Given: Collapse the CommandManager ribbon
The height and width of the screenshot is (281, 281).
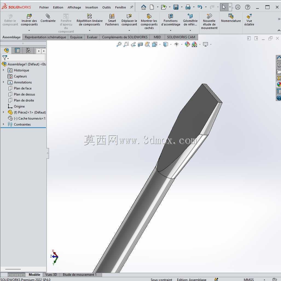Looking at the screenshot, I should (279, 31).
